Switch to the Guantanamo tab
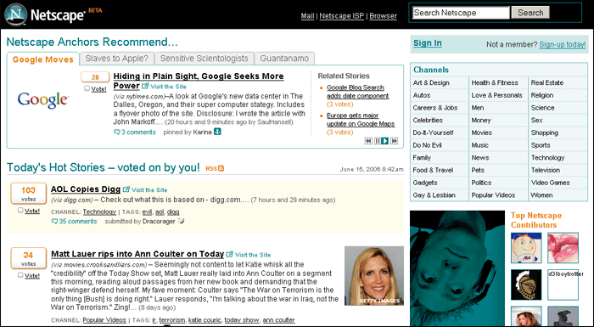Image resolution: width=594 pixels, height=327 pixels. [284, 59]
